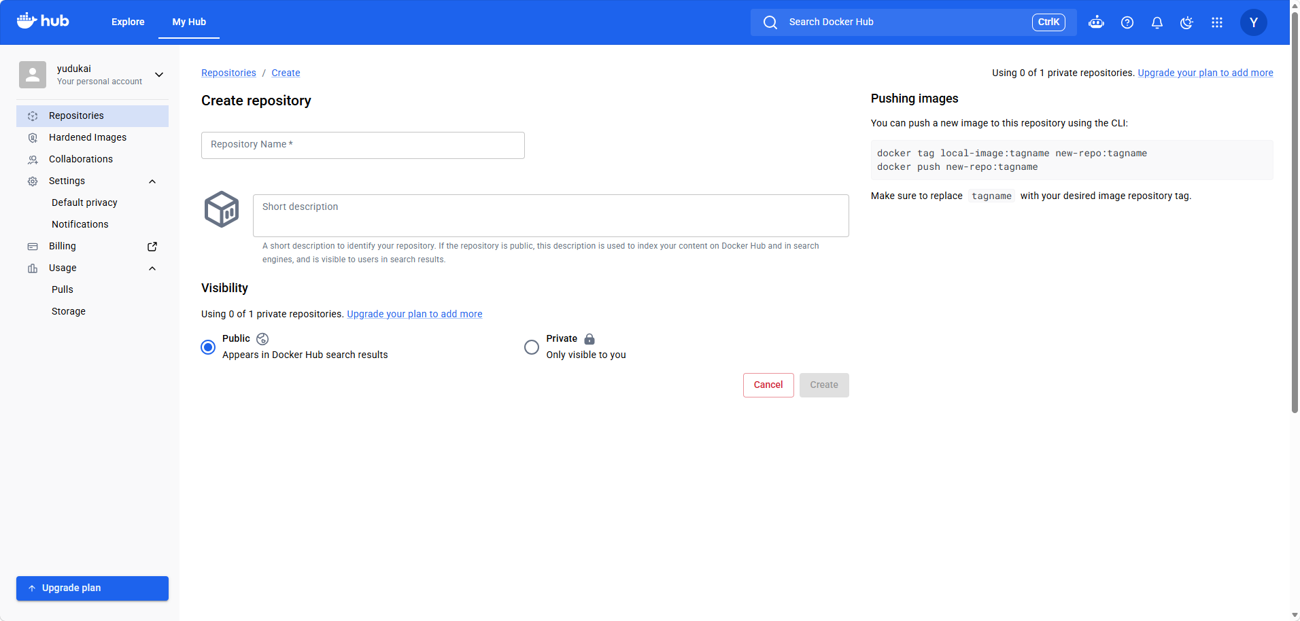Click the Cancel button

pos(768,385)
